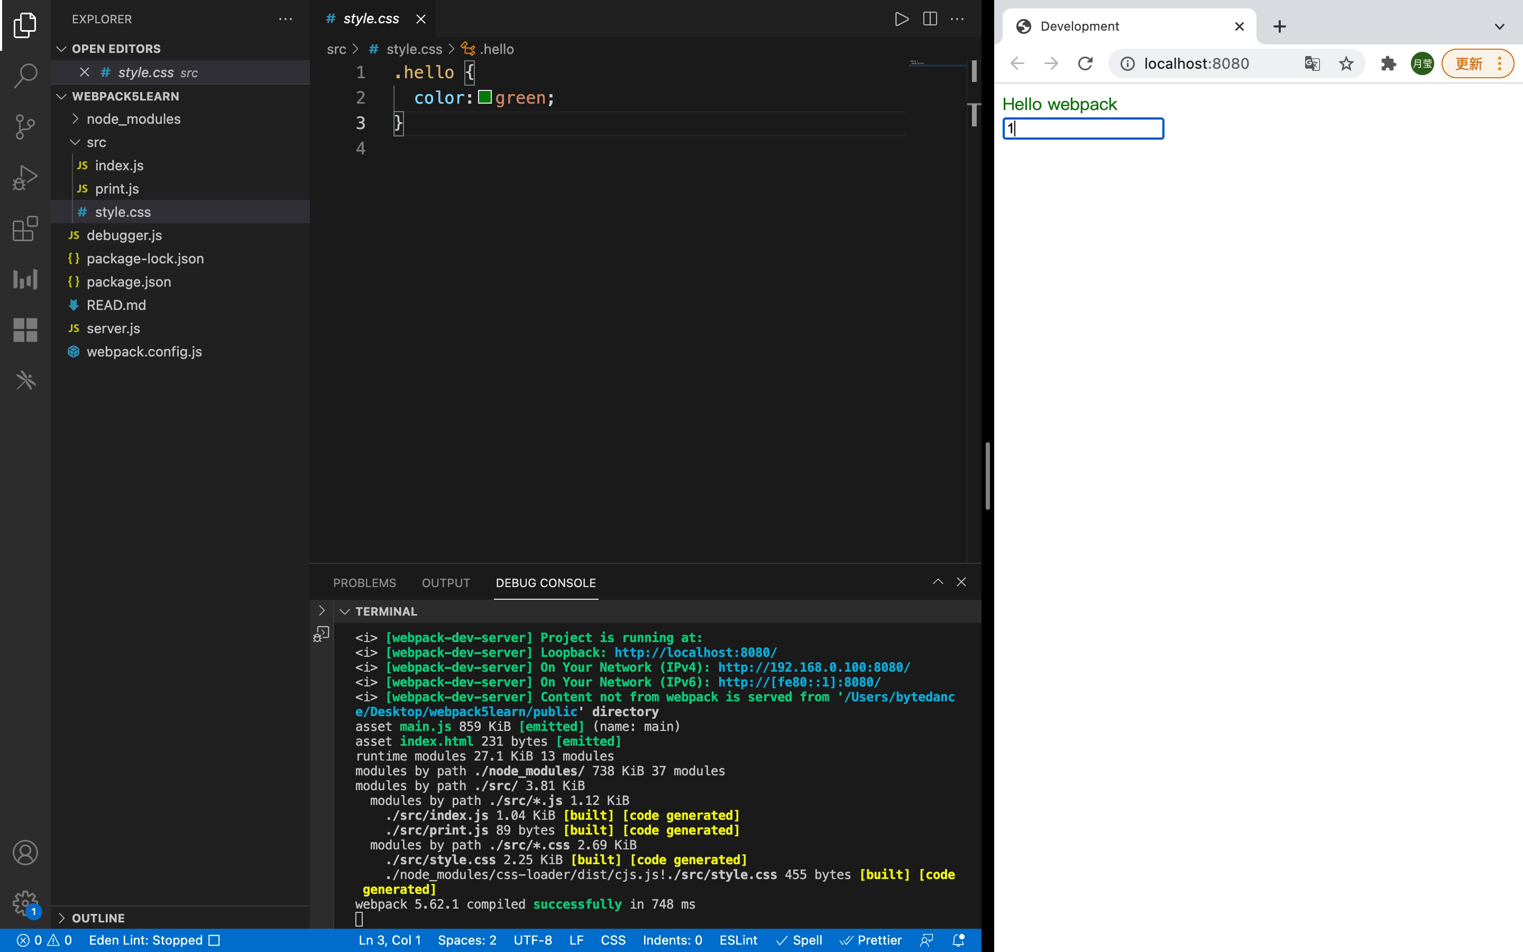Click the Run Code play icon
Viewport: 1523px width, 952px height.
click(x=901, y=19)
